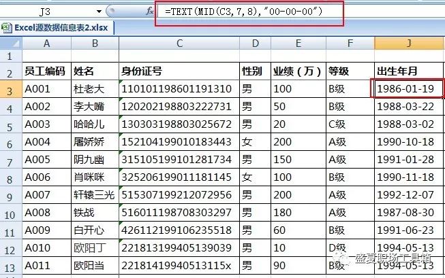The image size is (445, 278).
Task: Select column E header
Action: (x=298, y=44)
